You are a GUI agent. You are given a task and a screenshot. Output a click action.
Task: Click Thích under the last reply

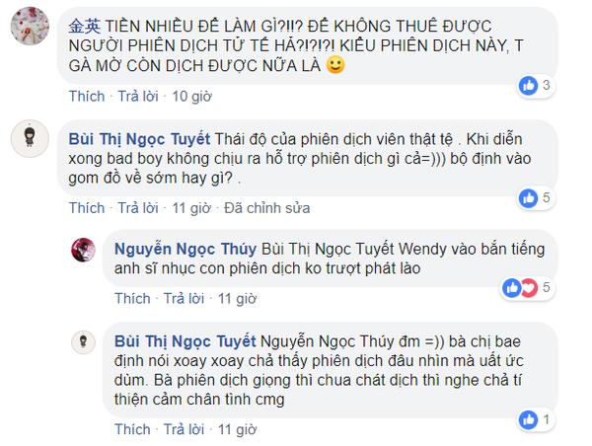(132, 429)
